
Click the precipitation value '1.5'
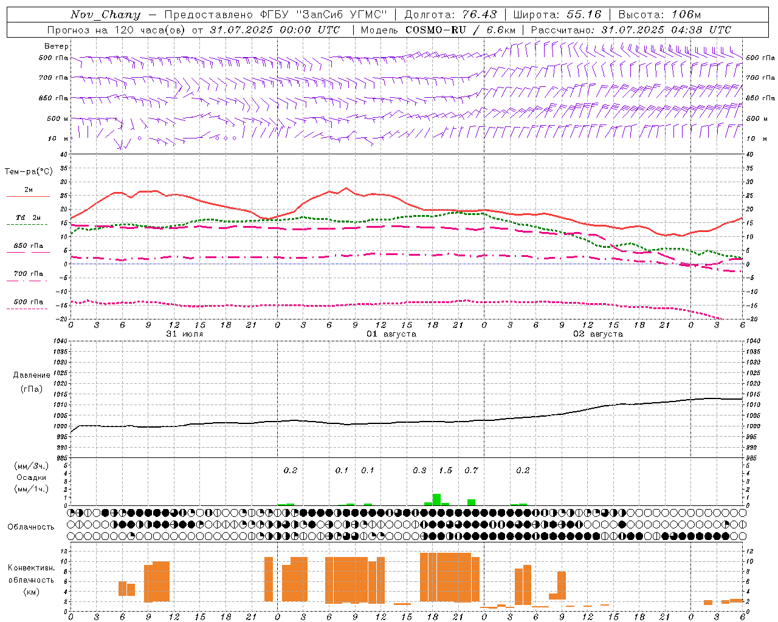tap(446, 470)
